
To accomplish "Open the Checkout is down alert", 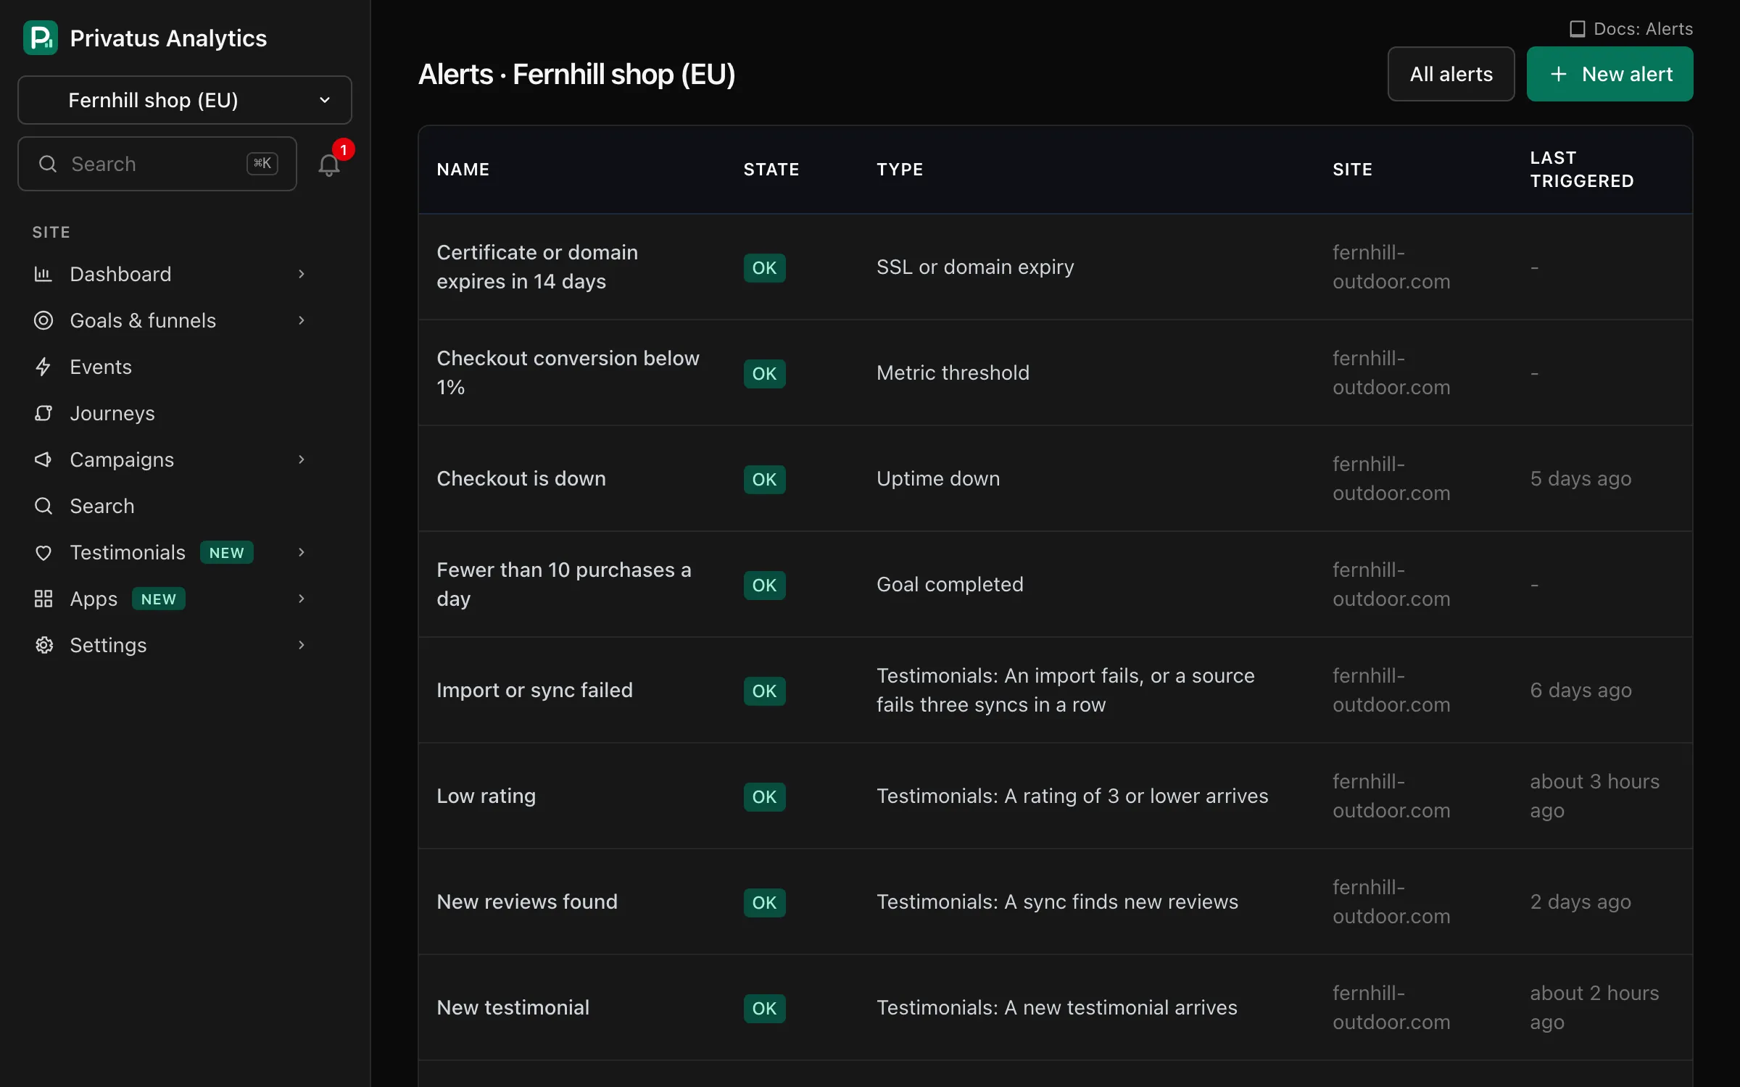I will 521,478.
